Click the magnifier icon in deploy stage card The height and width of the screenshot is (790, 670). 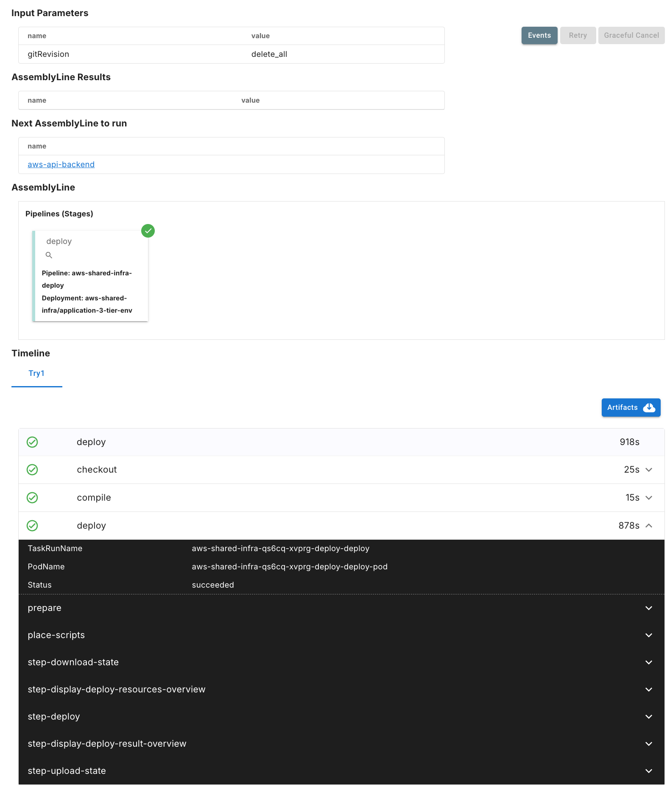pyautogui.click(x=49, y=255)
